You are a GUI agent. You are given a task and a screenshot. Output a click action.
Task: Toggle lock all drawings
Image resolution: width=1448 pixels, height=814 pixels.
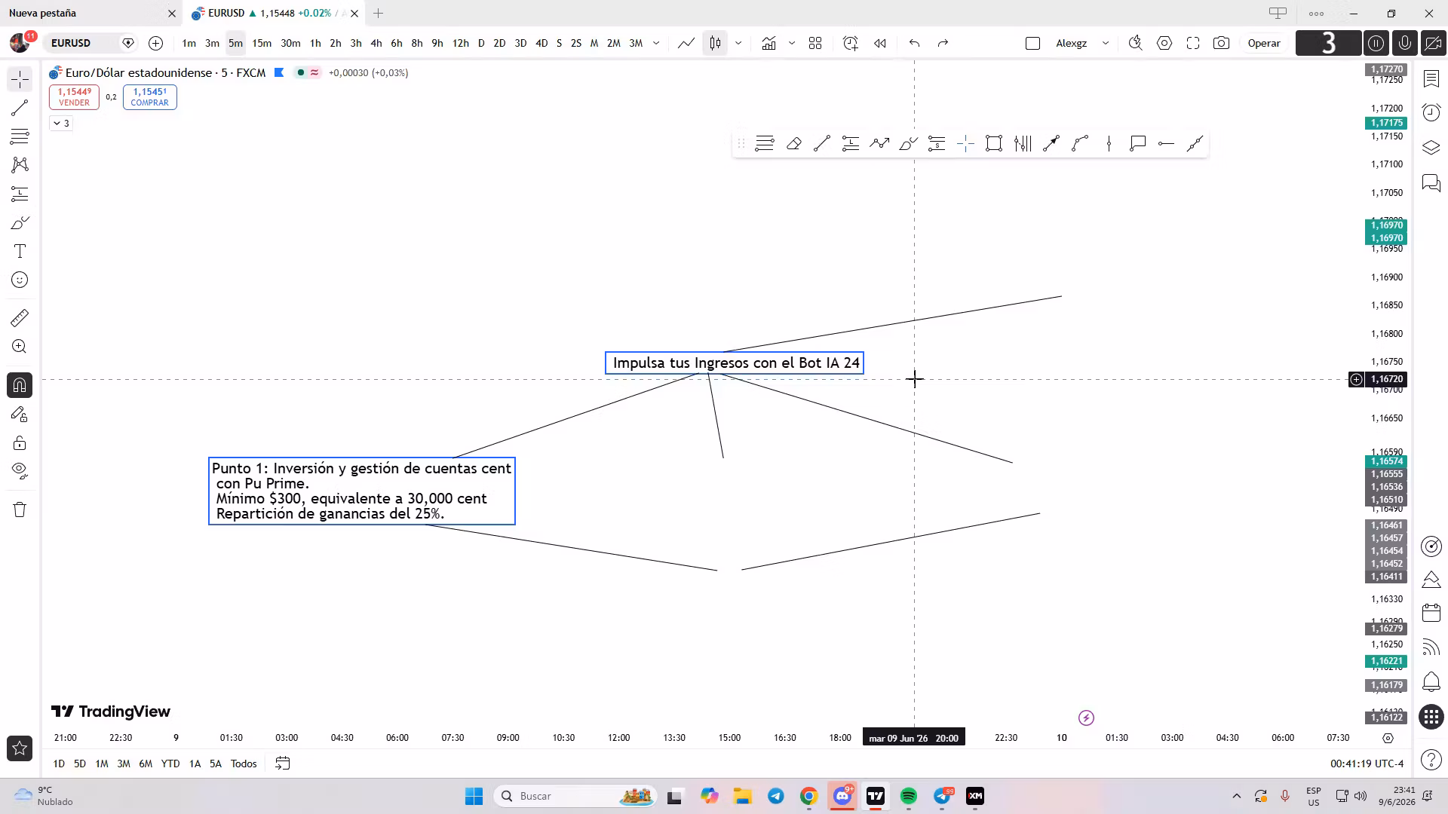click(20, 442)
